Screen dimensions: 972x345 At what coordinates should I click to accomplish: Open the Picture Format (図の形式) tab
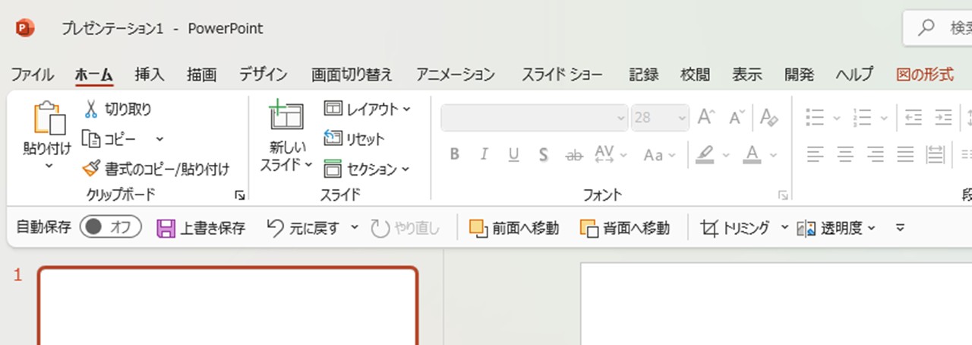point(925,74)
